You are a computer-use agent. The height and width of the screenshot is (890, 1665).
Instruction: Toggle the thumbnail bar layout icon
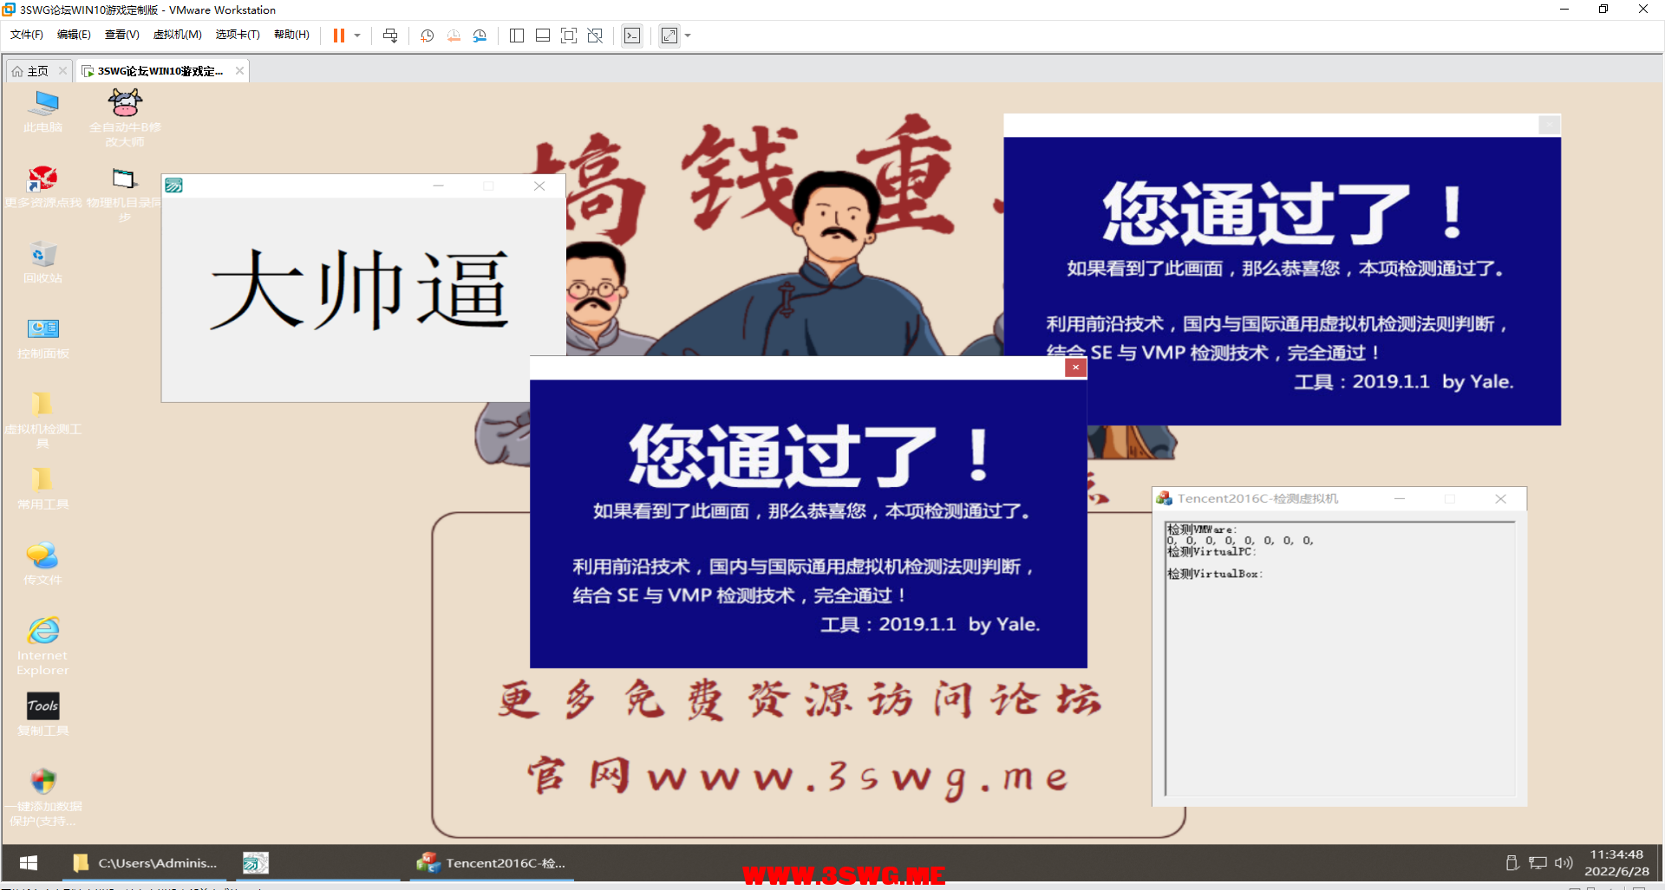[543, 36]
